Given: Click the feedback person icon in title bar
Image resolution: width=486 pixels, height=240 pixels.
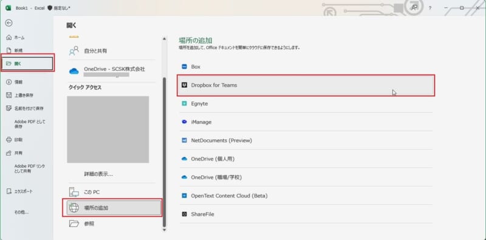Looking at the screenshot, I should (x=414, y=8).
